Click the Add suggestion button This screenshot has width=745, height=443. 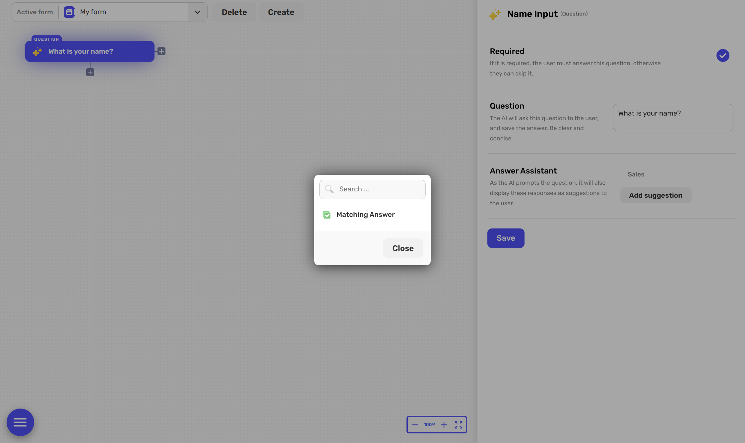(655, 195)
